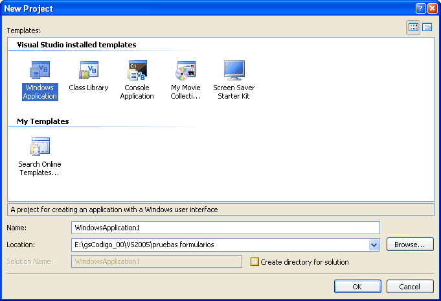
Task: Select the Class Library template icon
Action: pyautogui.click(x=89, y=70)
